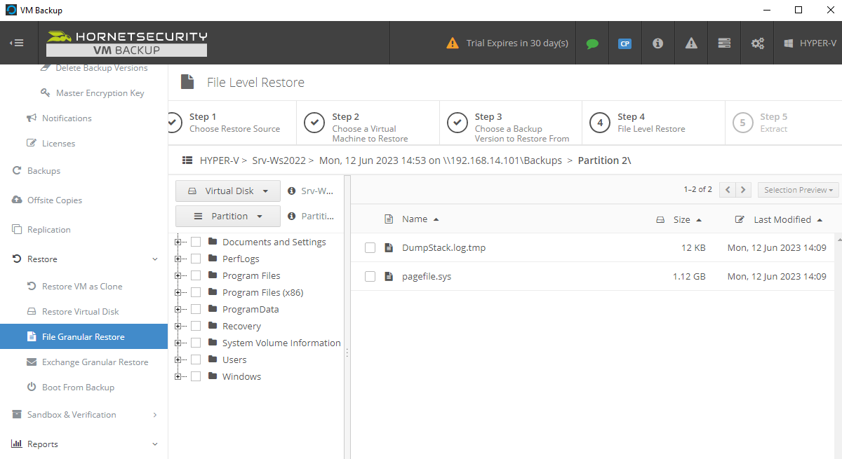
Task: Open the server list icon in header
Action: point(725,43)
